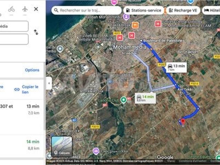This screenshot has width=220, height=165.
Task: Swap start and destination points
Action: pos(36,32)
